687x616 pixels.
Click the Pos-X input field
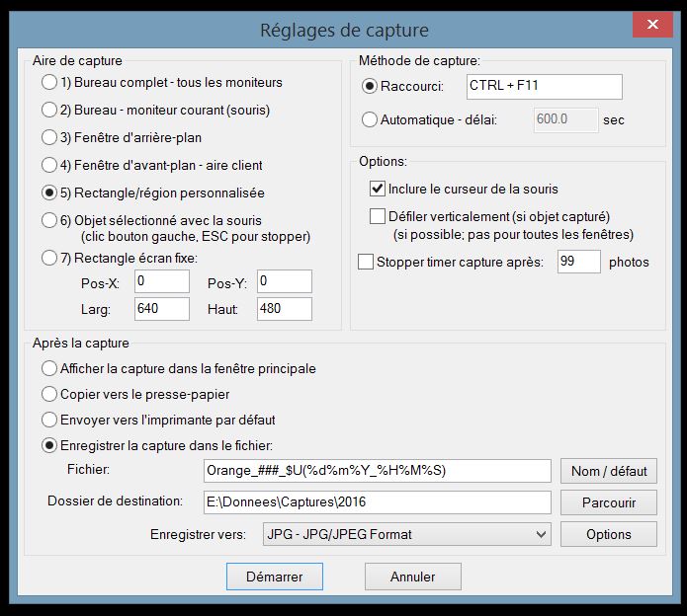pyautogui.click(x=162, y=281)
